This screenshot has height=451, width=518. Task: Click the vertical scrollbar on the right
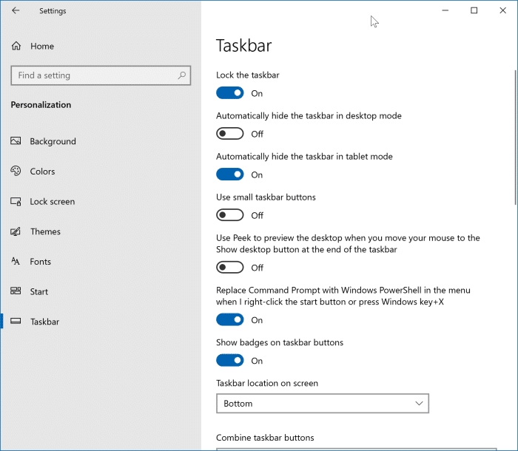tap(515, 138)
